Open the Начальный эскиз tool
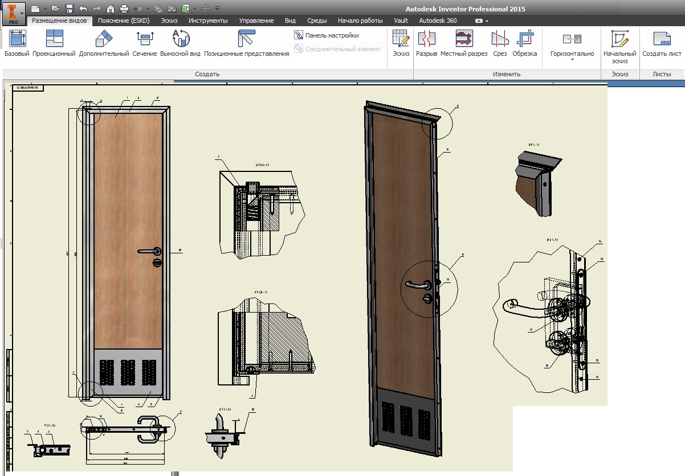The image size is (685, 476). tap(619, 40)
